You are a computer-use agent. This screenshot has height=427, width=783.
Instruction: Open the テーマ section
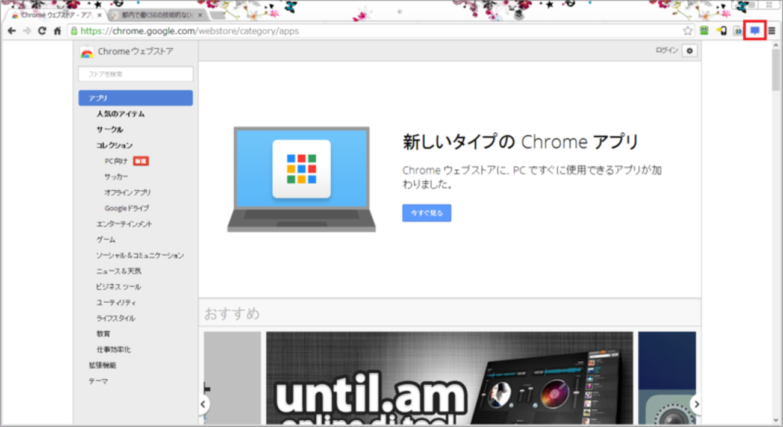pyautogui.click(x=98, y=381)
